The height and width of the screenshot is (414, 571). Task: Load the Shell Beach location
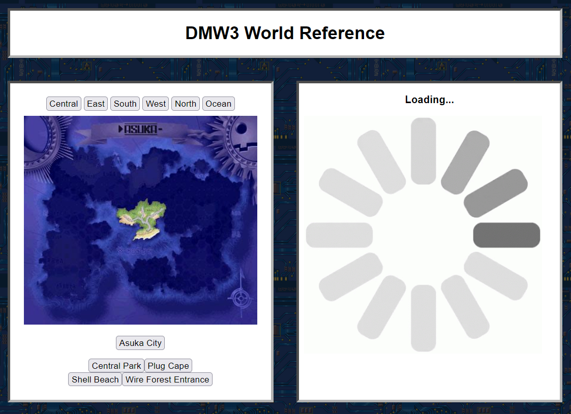point(95,379)
